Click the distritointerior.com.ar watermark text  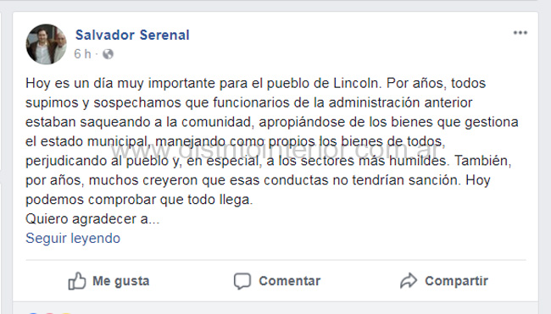pos(275,151)
